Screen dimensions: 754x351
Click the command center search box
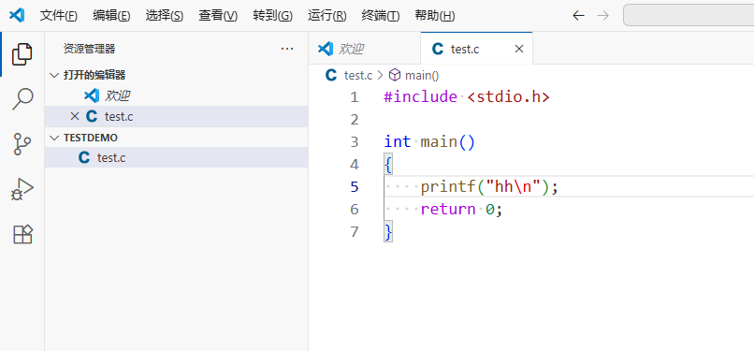click(x=689, y=15)
